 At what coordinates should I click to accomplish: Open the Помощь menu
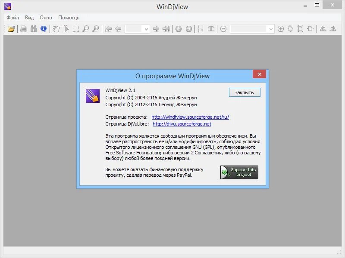tap(69, 18)
